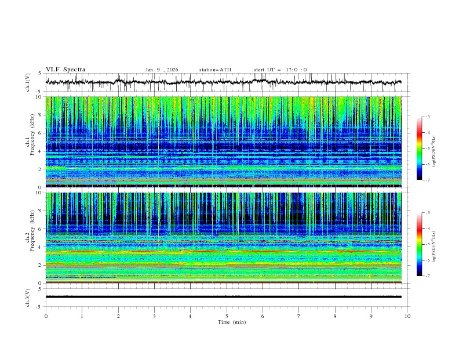Click the "8" kHz tick on ch.2 frequency axis
459x355 pixels.
coord(40,211)
